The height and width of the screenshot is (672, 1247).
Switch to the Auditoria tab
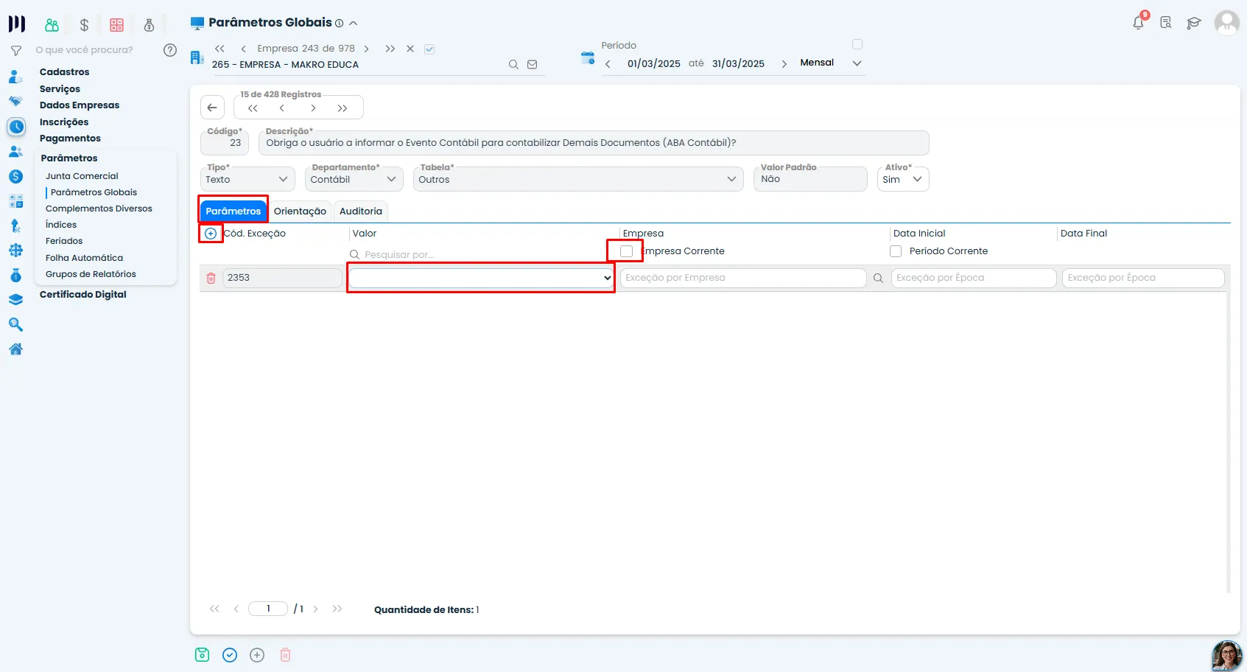(x=361, y=211)
